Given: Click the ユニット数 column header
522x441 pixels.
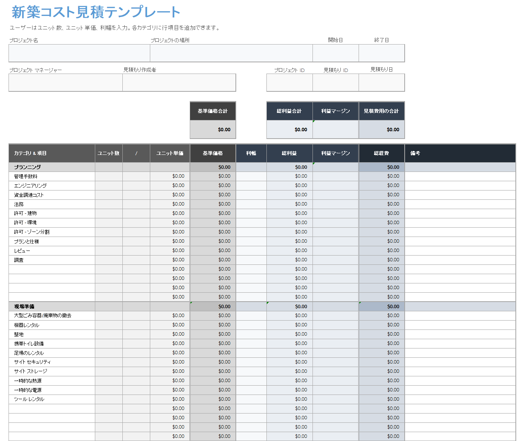Looking at the screenshot, I should (x=109, y=153).
